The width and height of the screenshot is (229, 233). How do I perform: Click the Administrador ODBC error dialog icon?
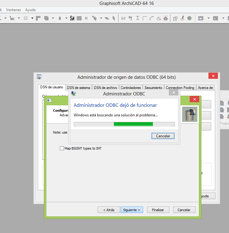coord(73,94)
